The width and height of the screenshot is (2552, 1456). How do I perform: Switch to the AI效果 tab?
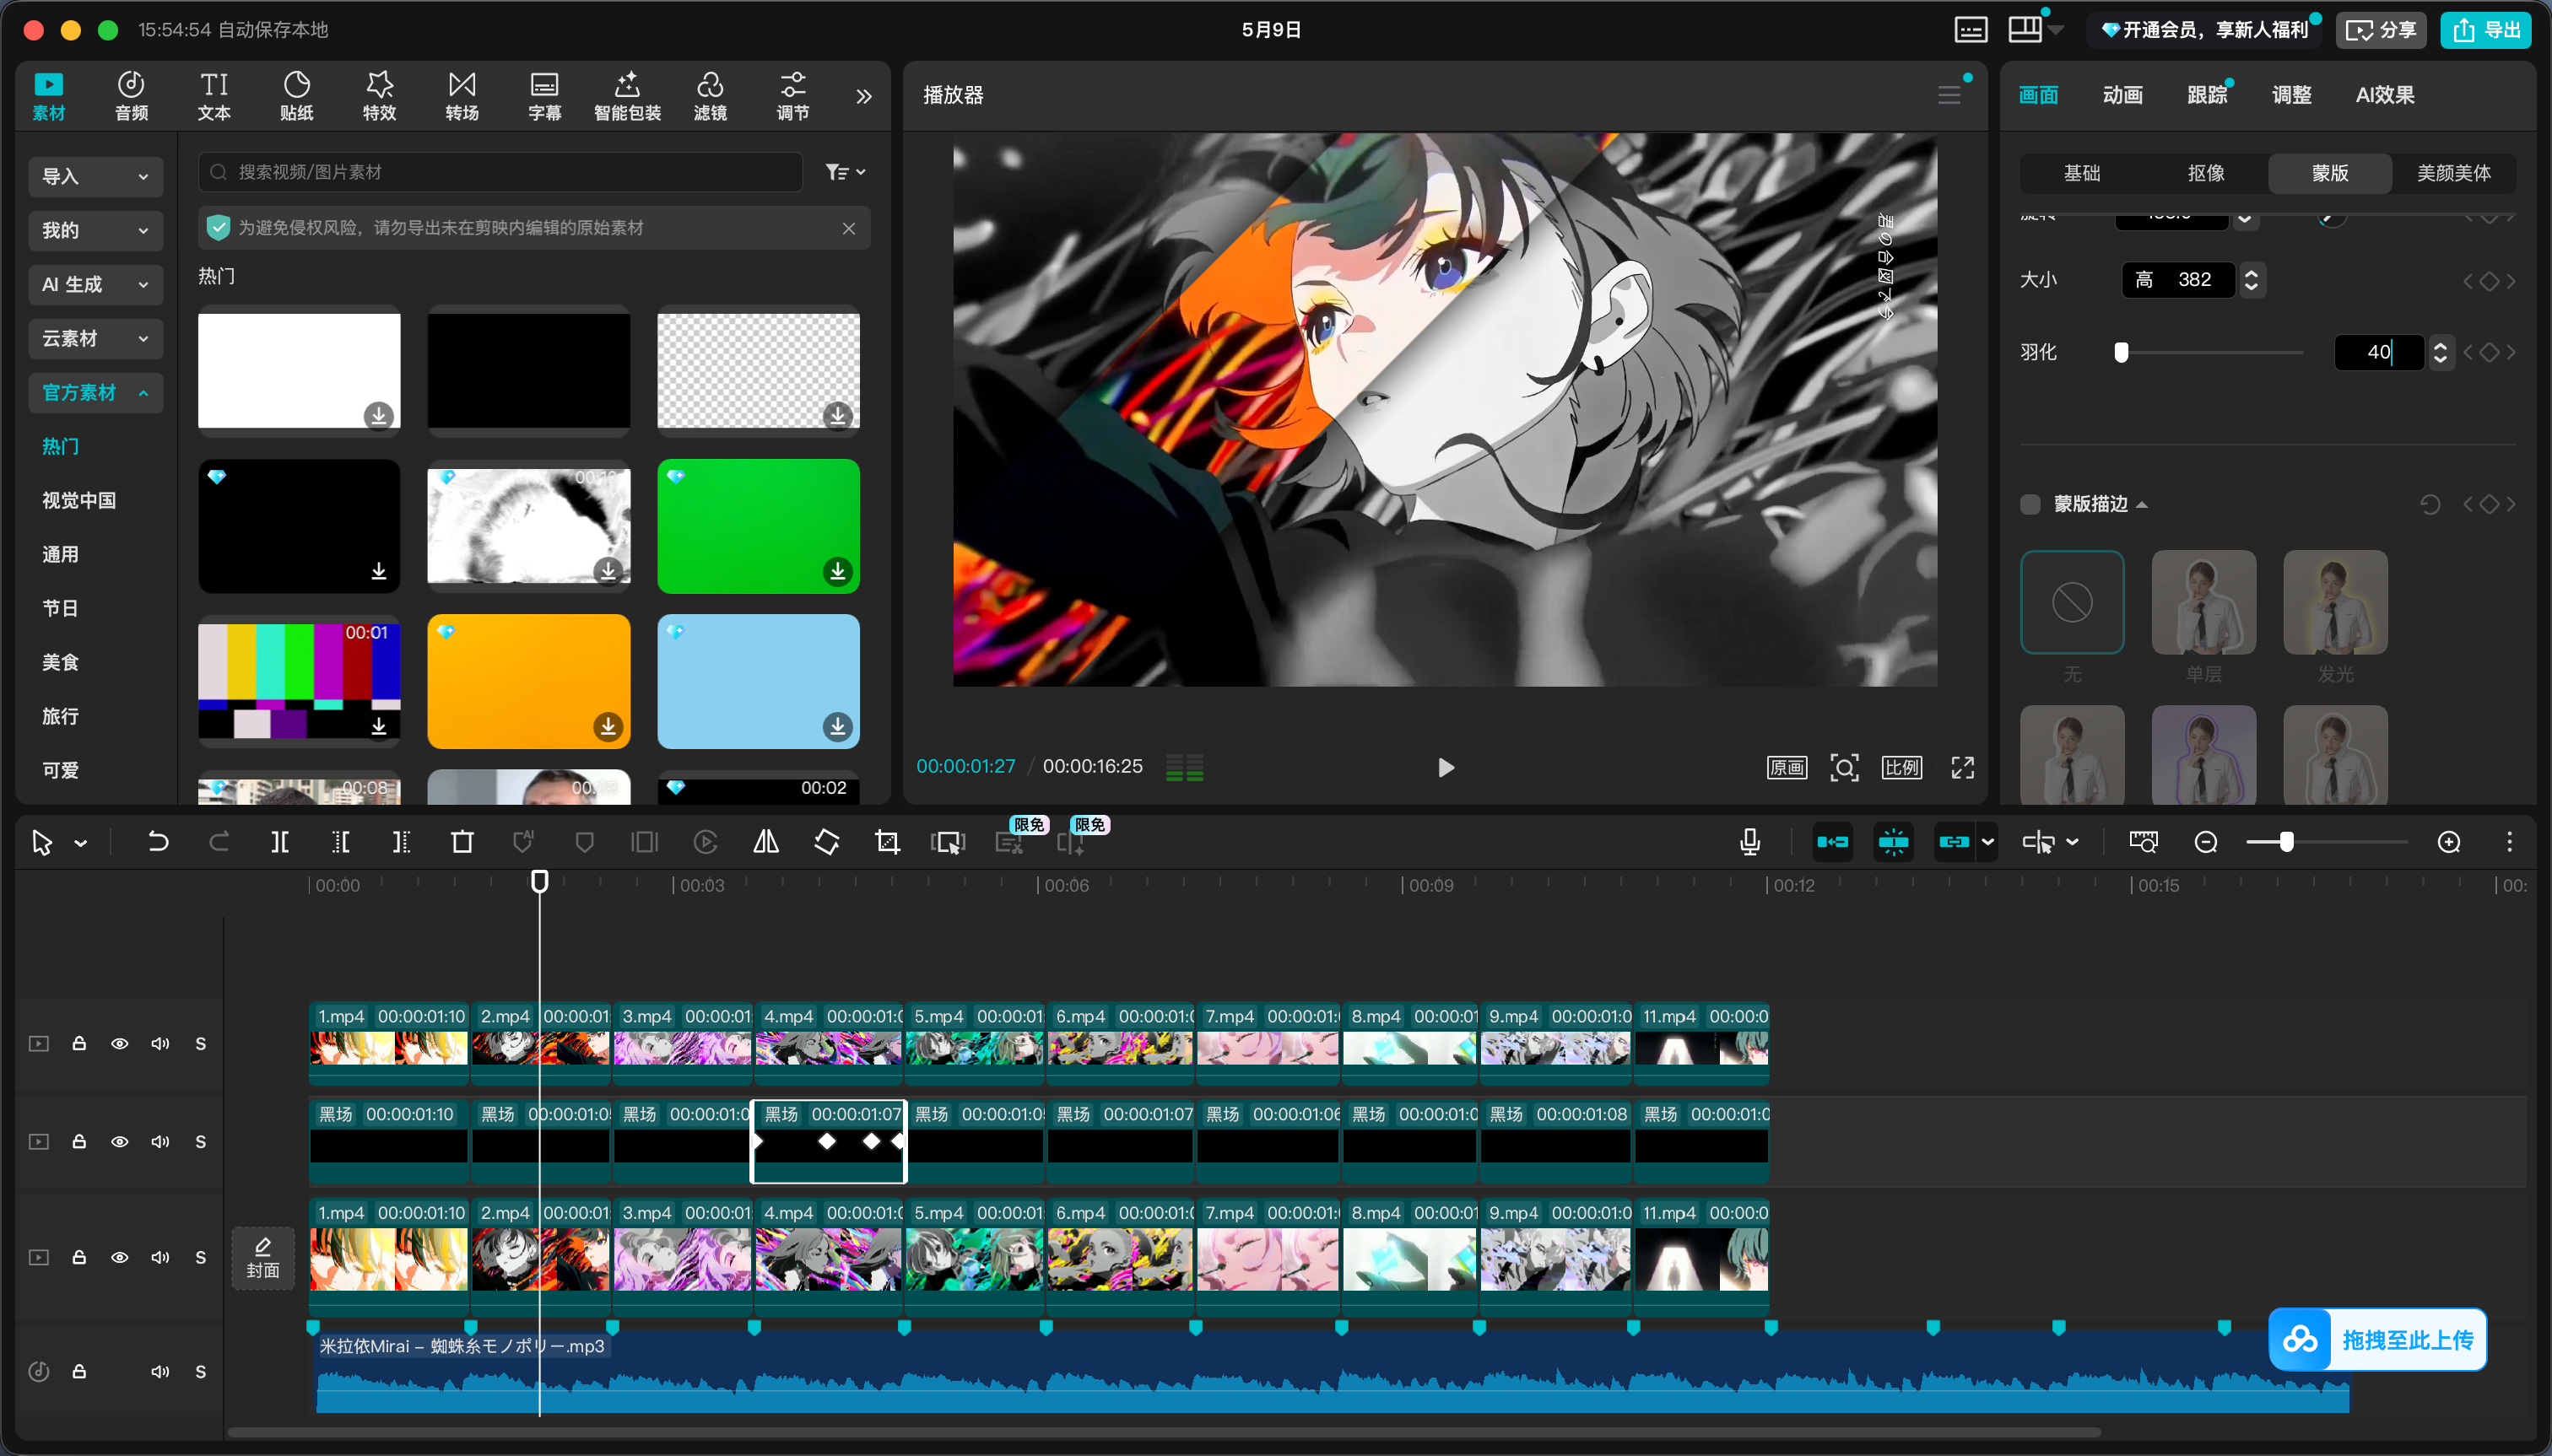(x=2386, y=95)
